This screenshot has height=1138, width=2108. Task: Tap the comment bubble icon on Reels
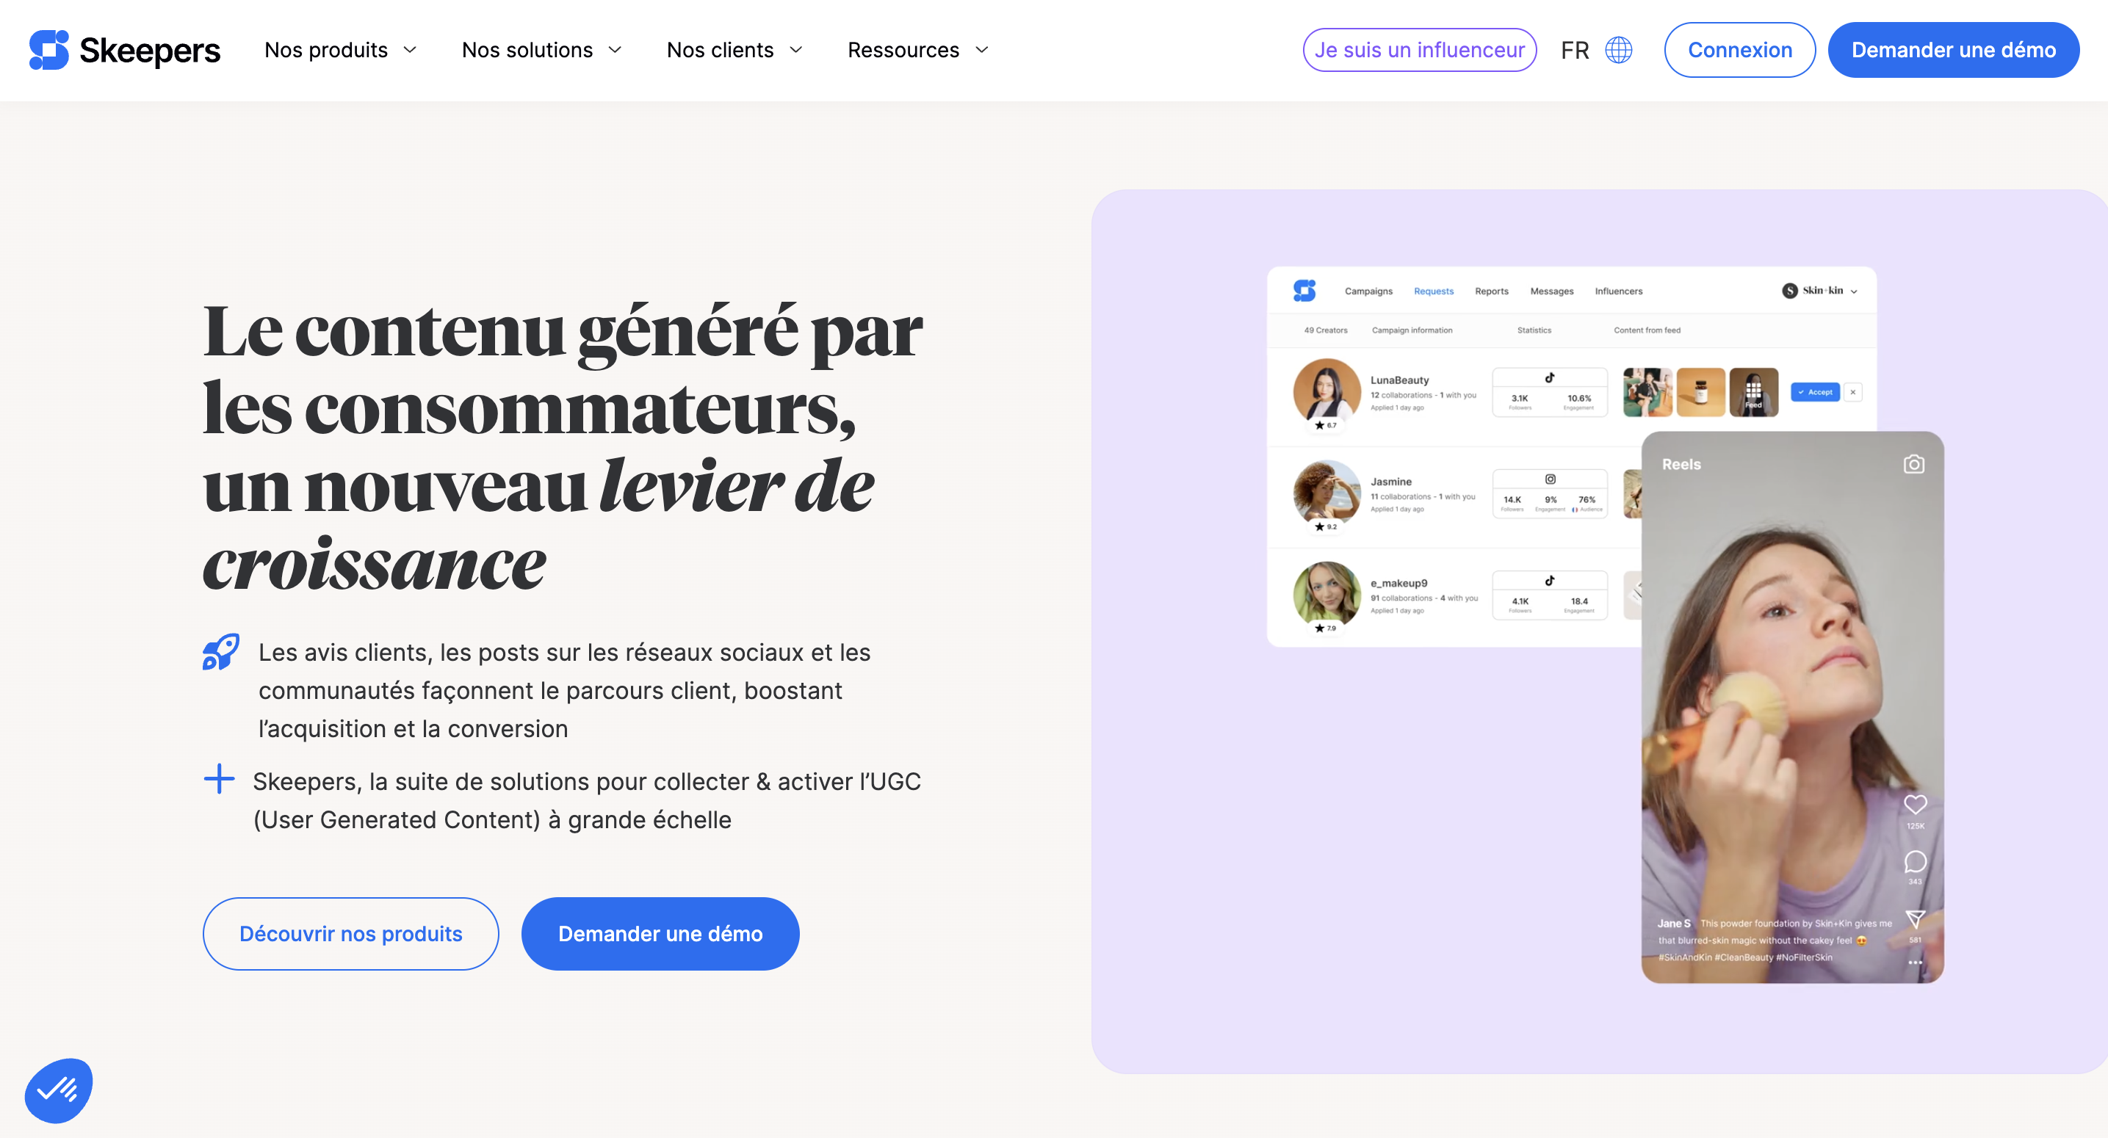coord(1915,861)
